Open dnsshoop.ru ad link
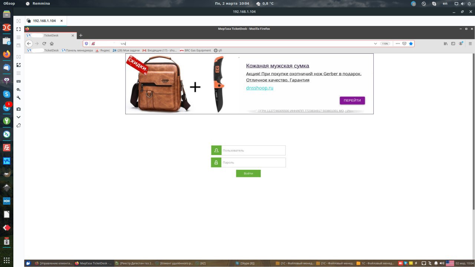The image size is (475, 267). 260,88
